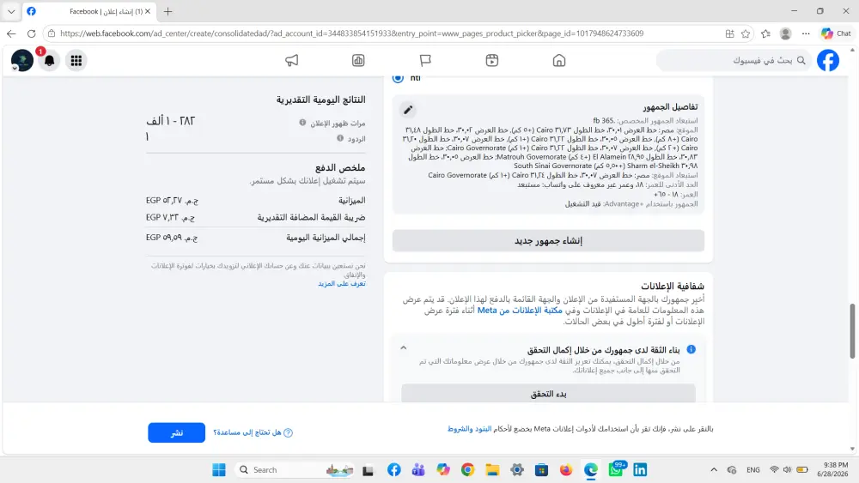Open browser favorites list icon
Image resolution: width=859 pixels, height=483 pixels.
click(766, 33)
